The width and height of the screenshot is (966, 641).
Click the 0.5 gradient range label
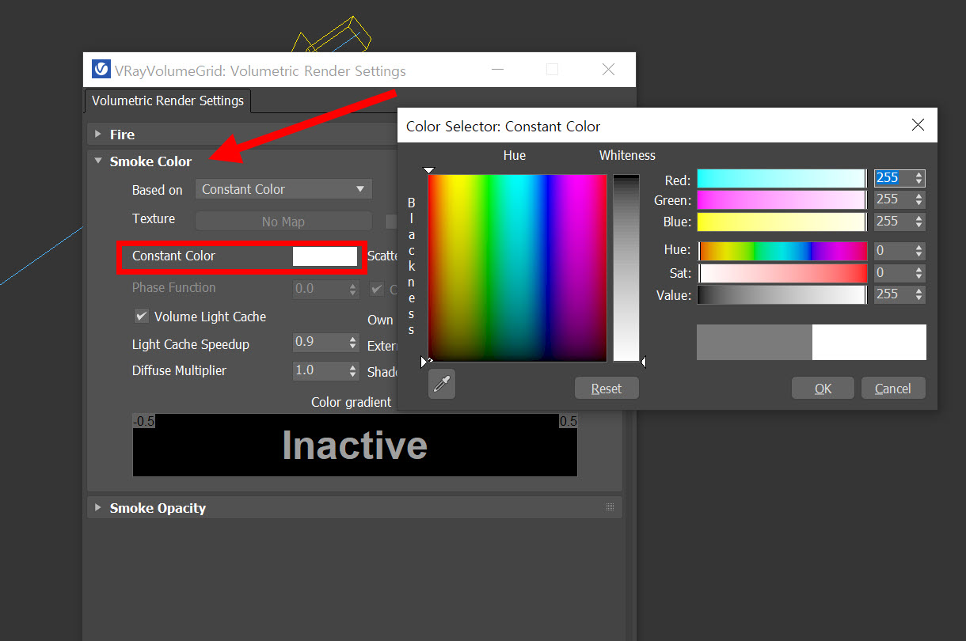[x=569, y=421]
